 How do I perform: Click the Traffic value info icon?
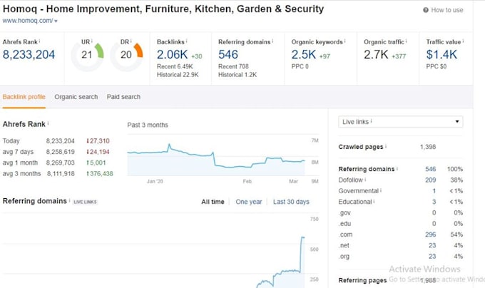pos(463,41)
